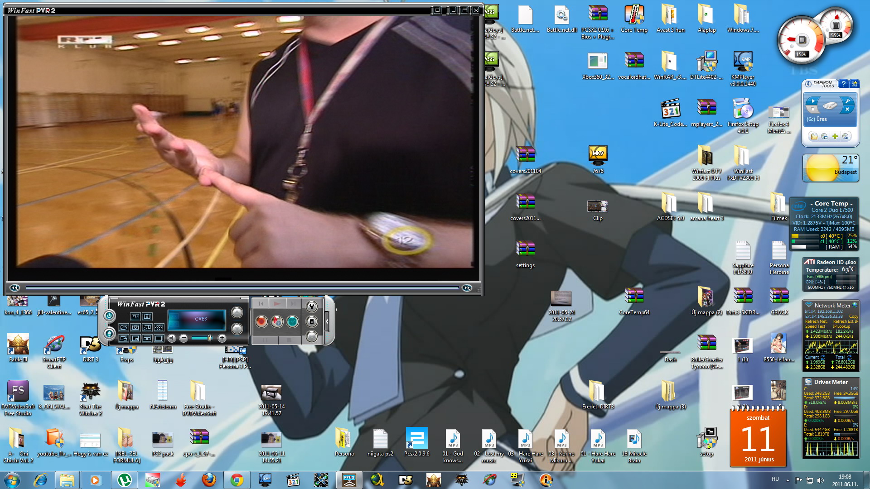Open the 7676 MKV file icon
Screen dimensions: 870x489
(x=598, y=160)
